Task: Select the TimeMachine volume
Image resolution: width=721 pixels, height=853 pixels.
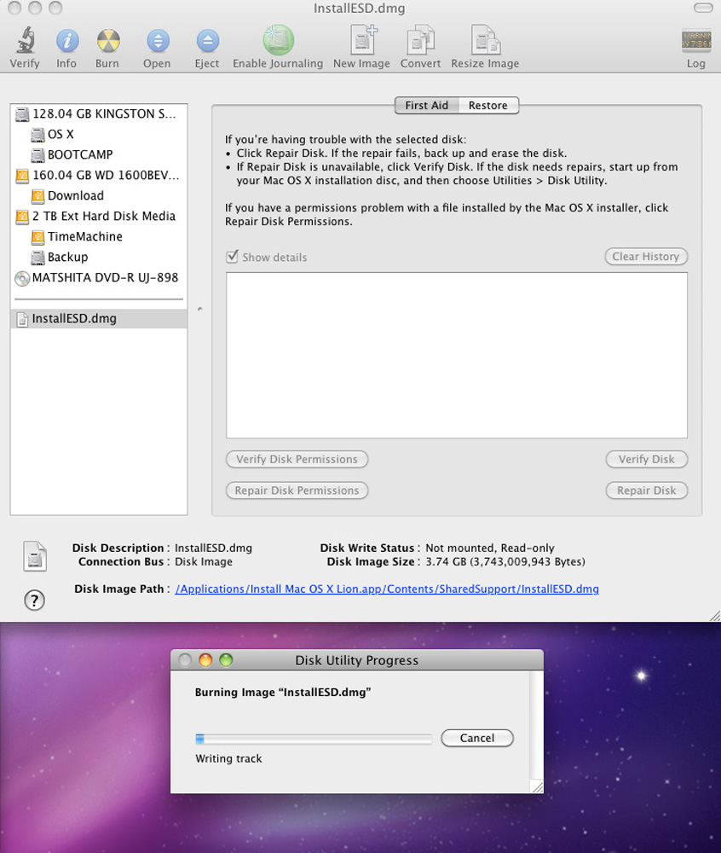Action: [84, 236]
